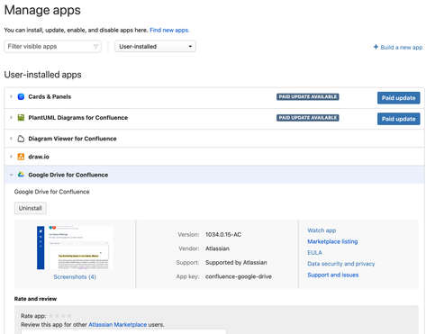Expand the Cards & Panels row
This screenshot has height=334, width=435.
coord(11,96)
